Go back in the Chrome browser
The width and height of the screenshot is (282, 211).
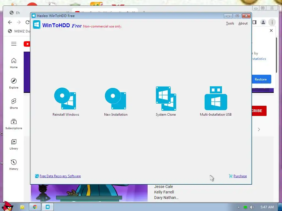(10, 22)
